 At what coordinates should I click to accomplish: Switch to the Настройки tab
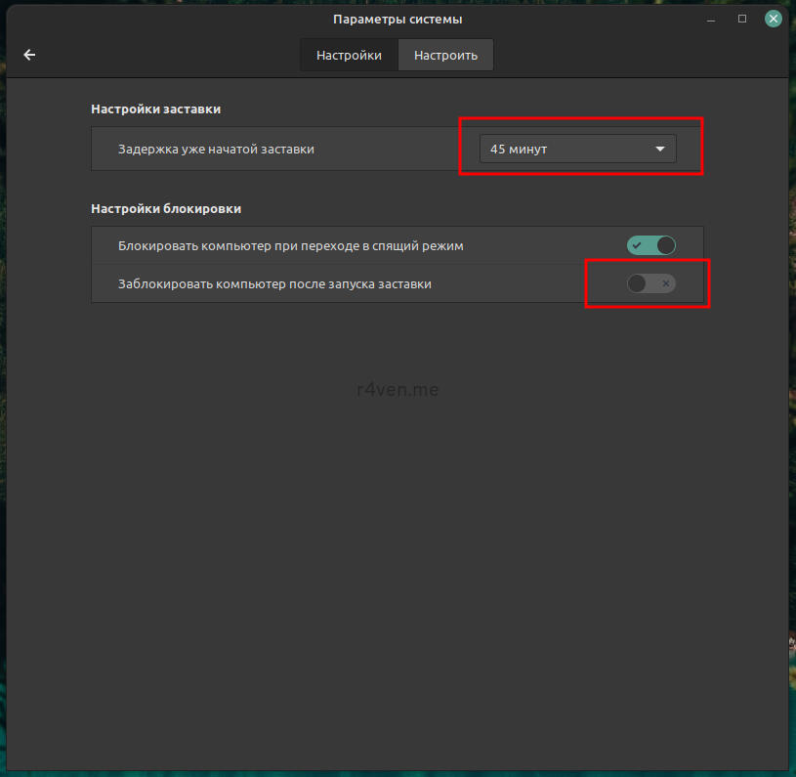349,55
